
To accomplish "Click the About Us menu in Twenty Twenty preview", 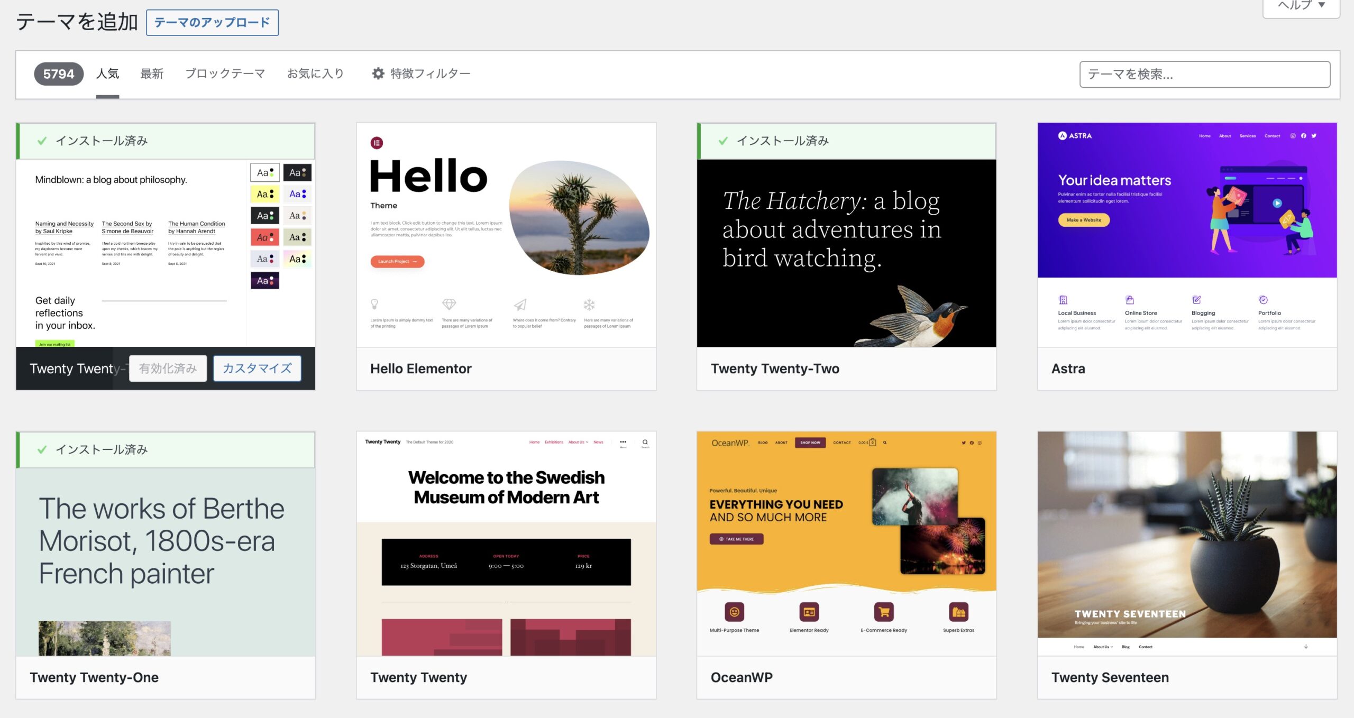I will (x=578, y=442).
